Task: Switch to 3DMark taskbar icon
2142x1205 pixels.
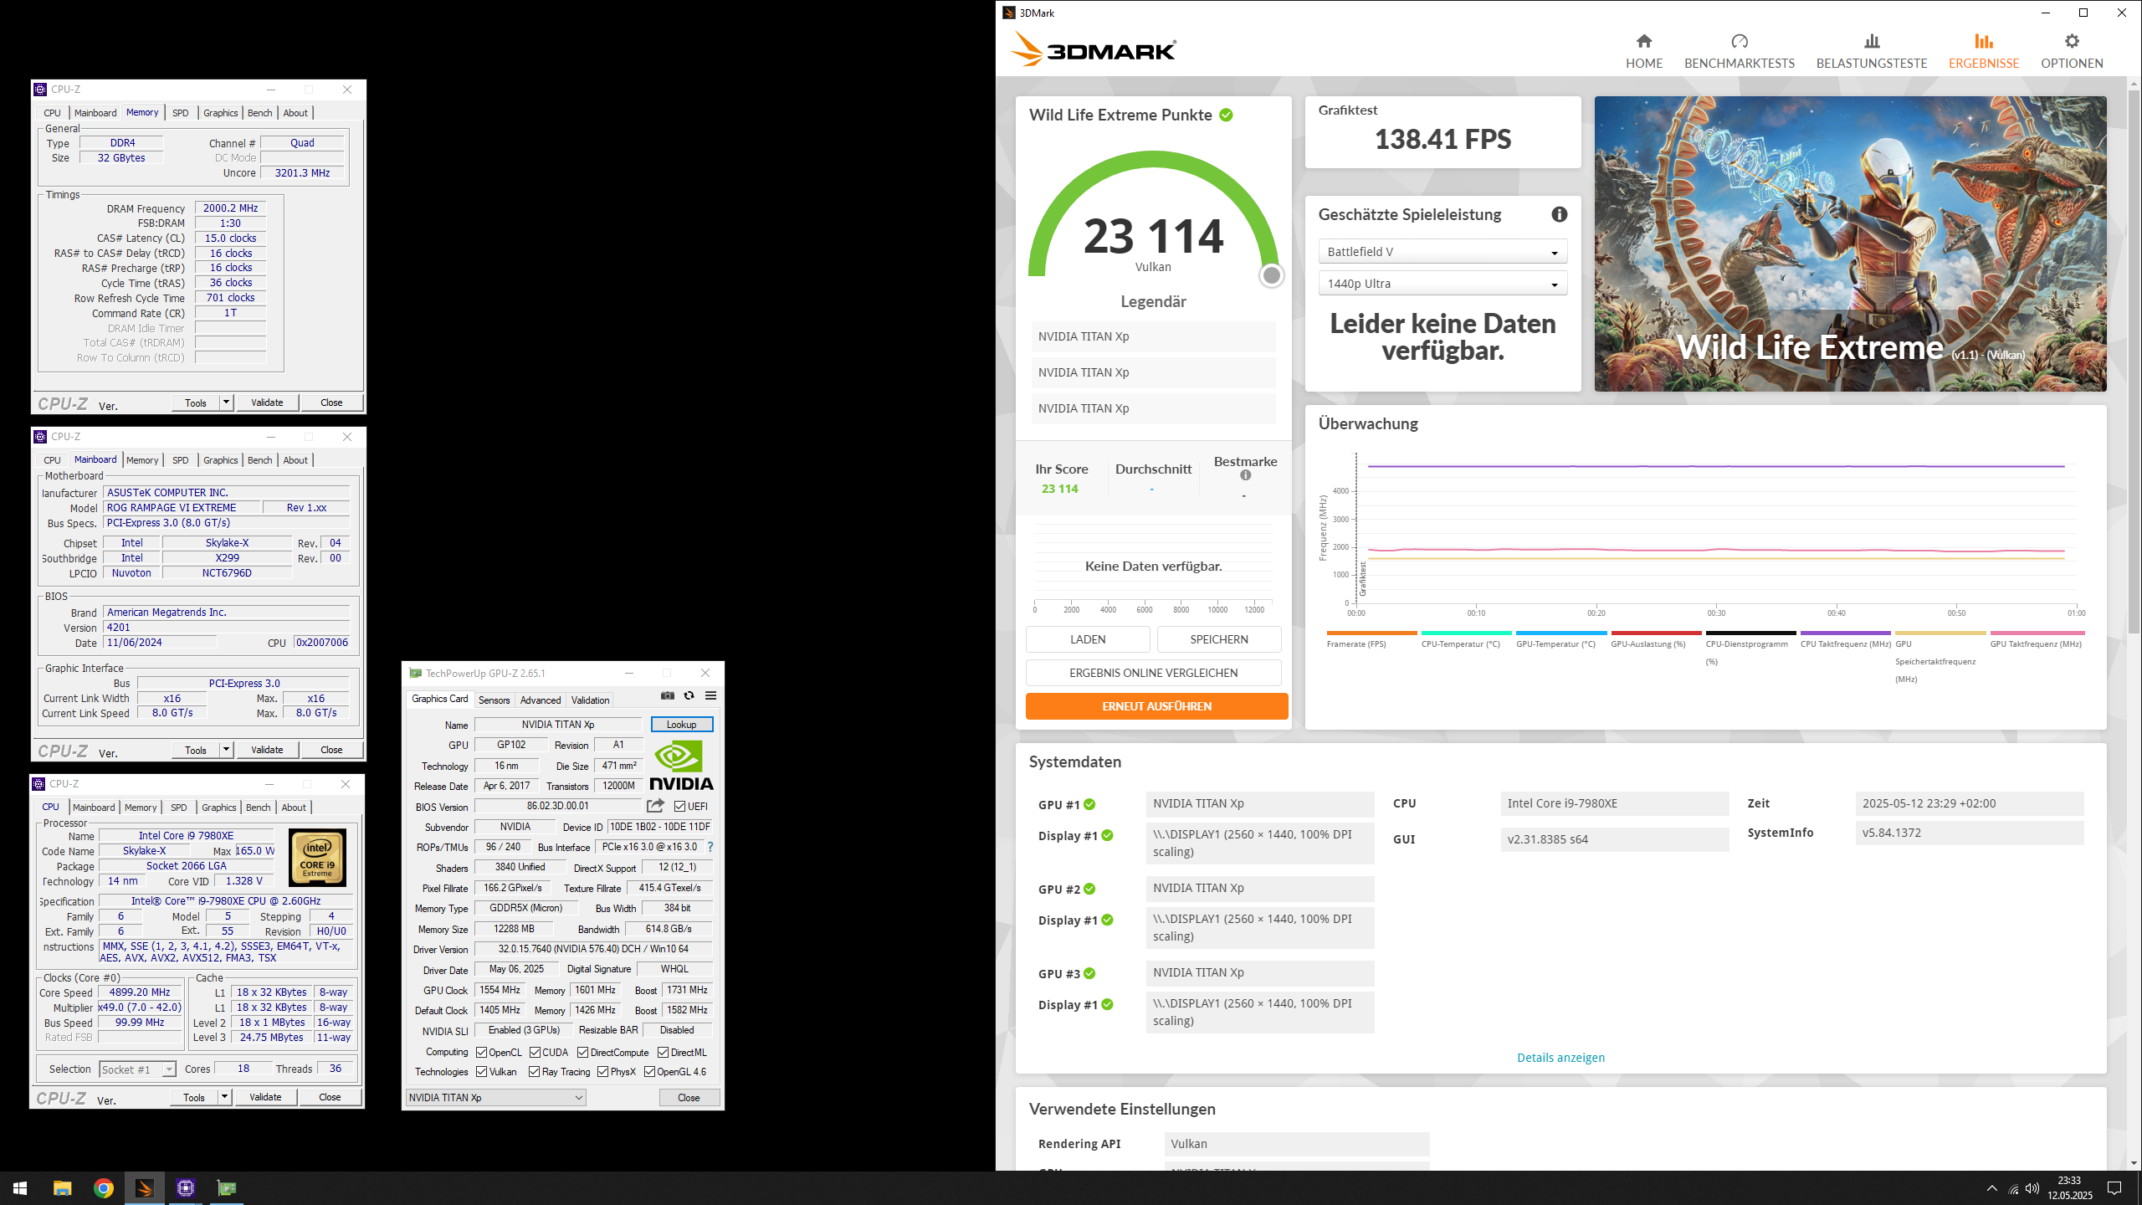Action: click(x=144, y=1188)
